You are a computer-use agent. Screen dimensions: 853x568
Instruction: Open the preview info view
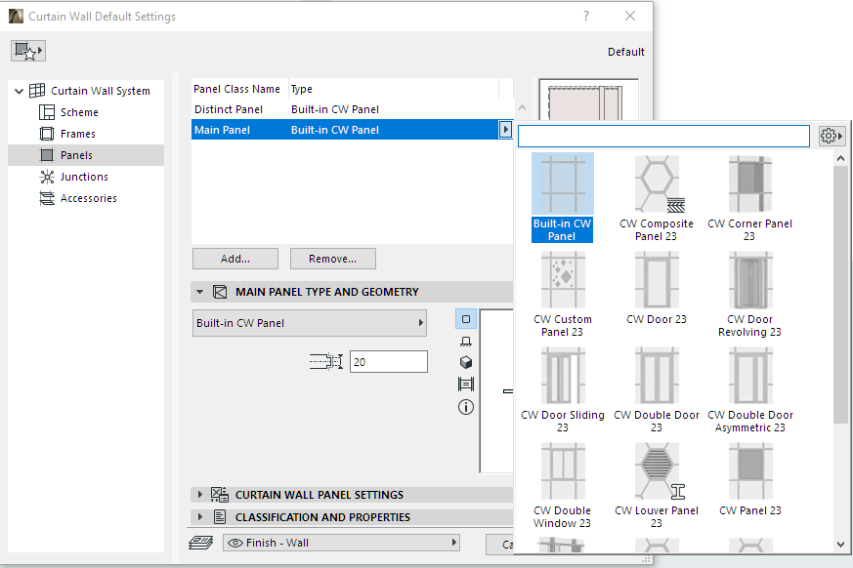coord(466,407)
